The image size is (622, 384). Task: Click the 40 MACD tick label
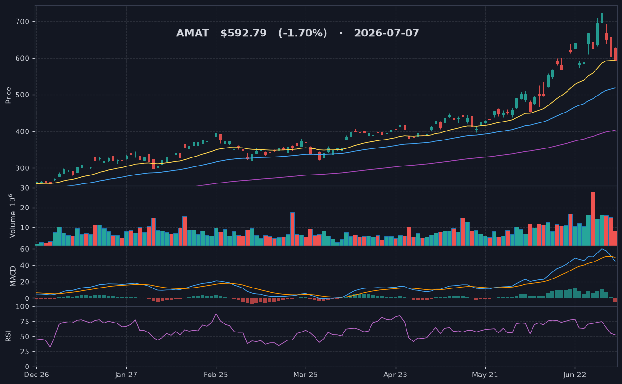pos(26,266)
